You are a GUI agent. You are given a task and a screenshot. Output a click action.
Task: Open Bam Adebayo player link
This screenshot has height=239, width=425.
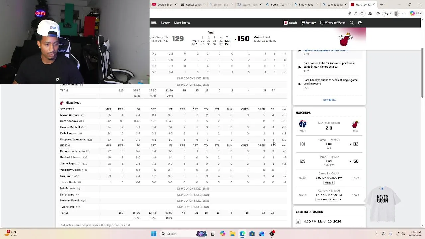69,121
